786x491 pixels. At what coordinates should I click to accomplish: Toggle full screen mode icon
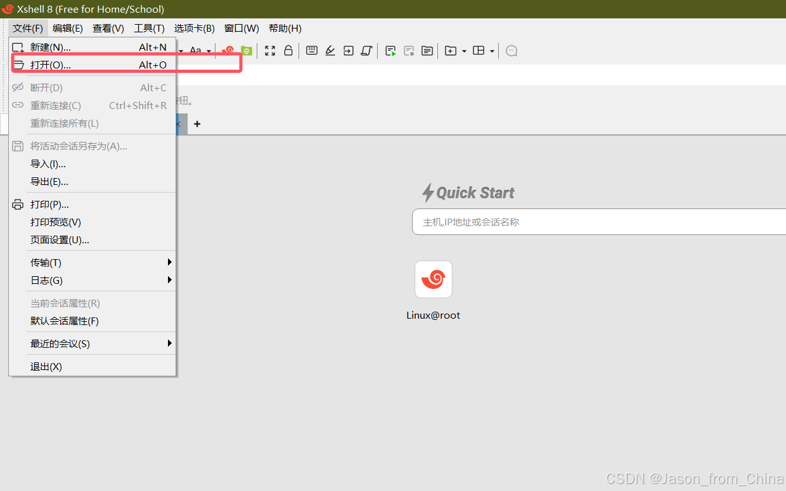click(270, 51)
